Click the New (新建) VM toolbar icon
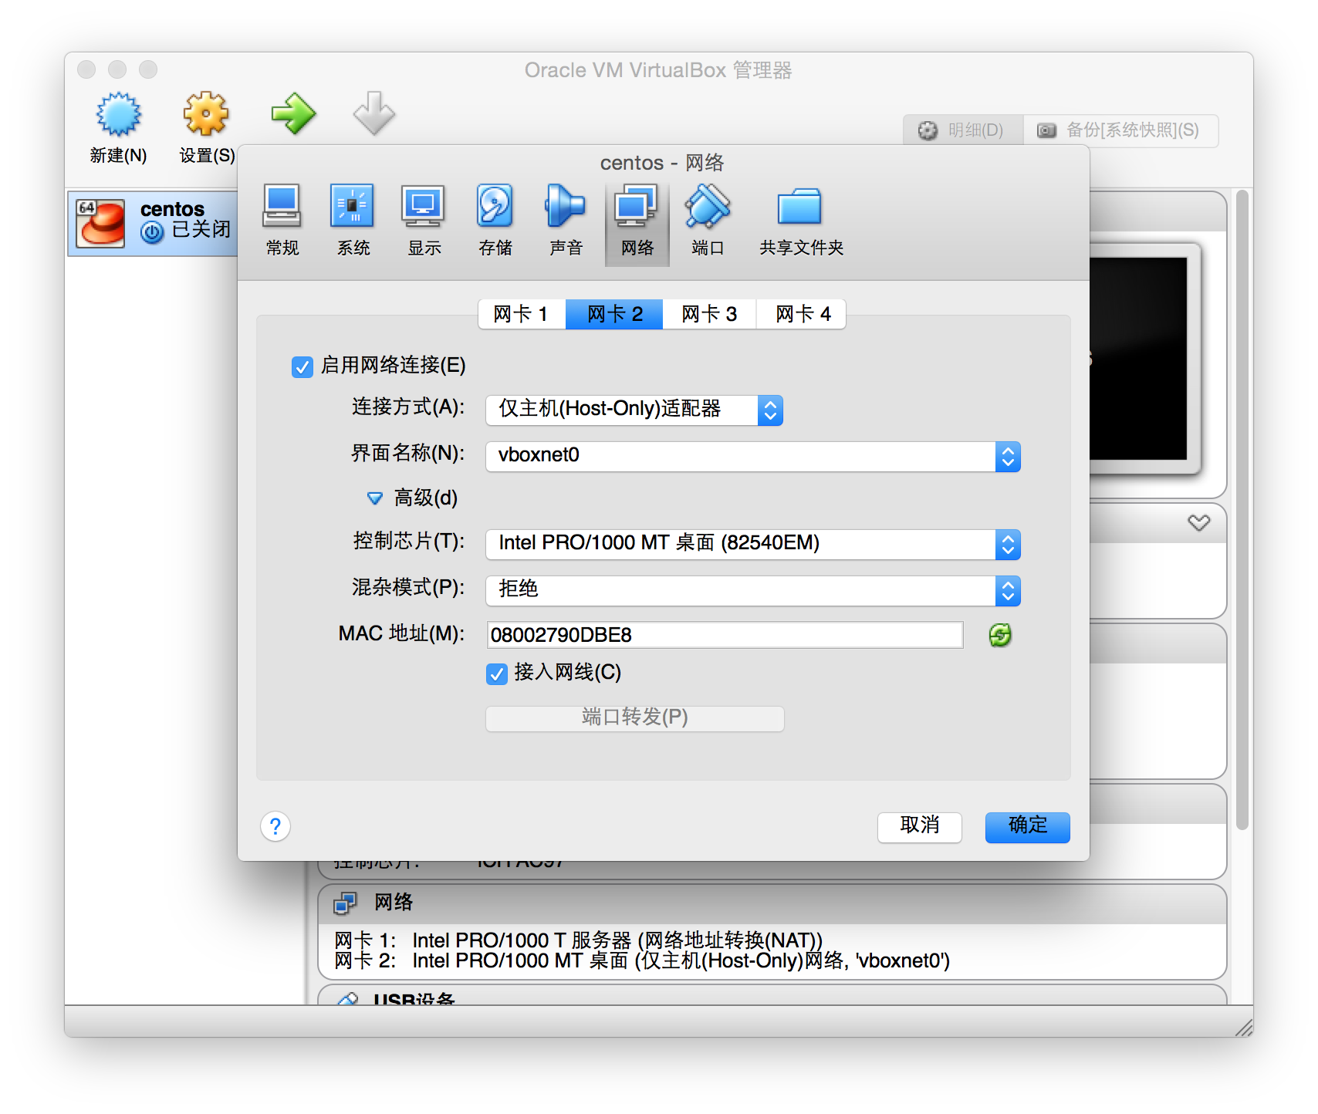The width and height of the screenshot is (1318, 1114). point(118,114)
